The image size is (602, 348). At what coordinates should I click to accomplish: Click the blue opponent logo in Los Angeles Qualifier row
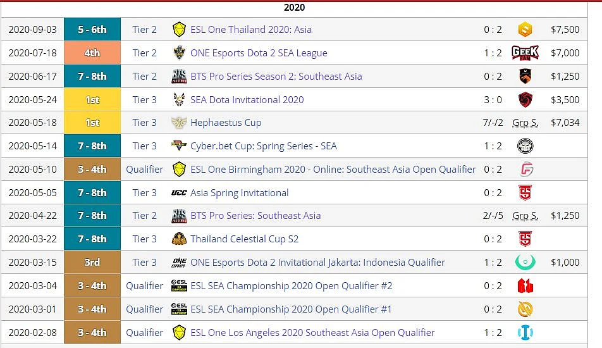[x=525, y=333]
